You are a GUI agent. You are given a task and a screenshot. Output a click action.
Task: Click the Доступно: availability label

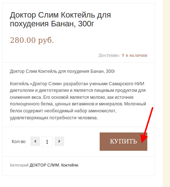(109, 55)
